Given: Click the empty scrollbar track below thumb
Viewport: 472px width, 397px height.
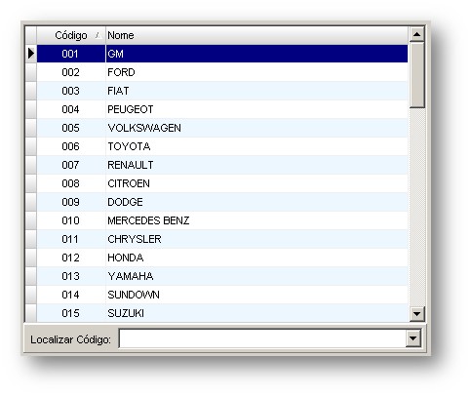Looking at the screenshot, I should tap(417, 207).
